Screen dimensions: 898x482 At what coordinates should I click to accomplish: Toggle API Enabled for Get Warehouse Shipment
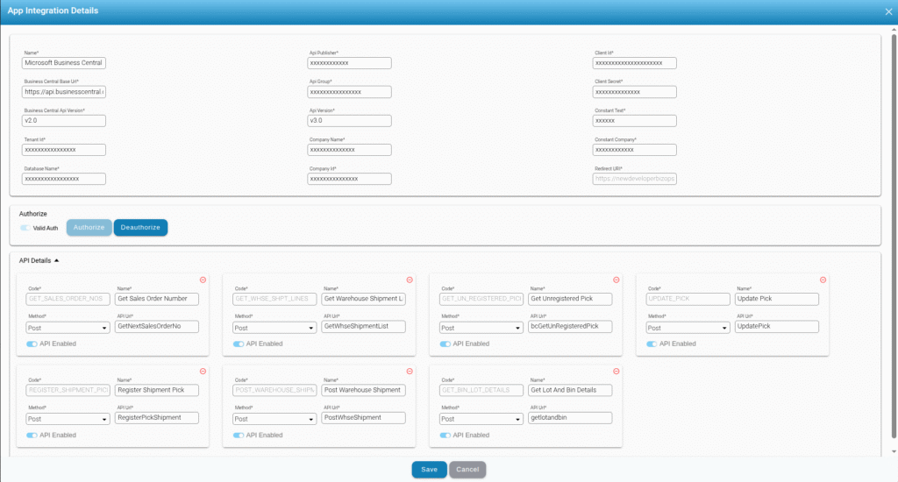[239, 344]
